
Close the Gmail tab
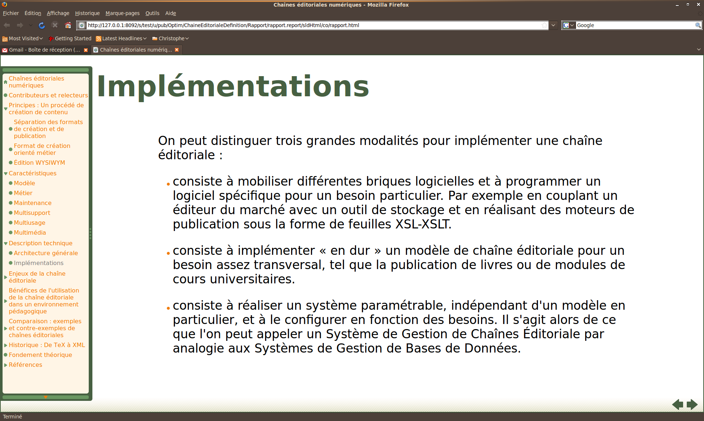pos(86,50)
